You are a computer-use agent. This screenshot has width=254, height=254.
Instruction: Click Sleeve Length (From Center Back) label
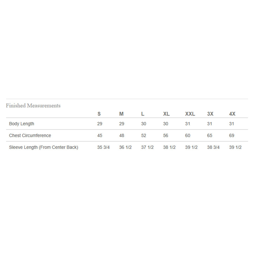(x=43, y=147)
